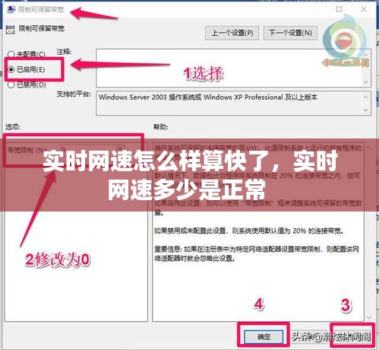Increase 带宽限制 value with the spinner up arrow
Image resolution: width=379 pixels, height=350 pixels.
(121, 147)
